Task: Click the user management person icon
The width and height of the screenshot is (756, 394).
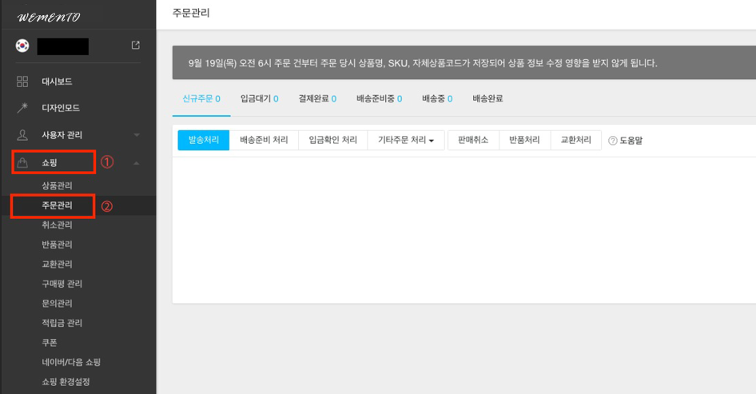Action: (x=22, y=135)
